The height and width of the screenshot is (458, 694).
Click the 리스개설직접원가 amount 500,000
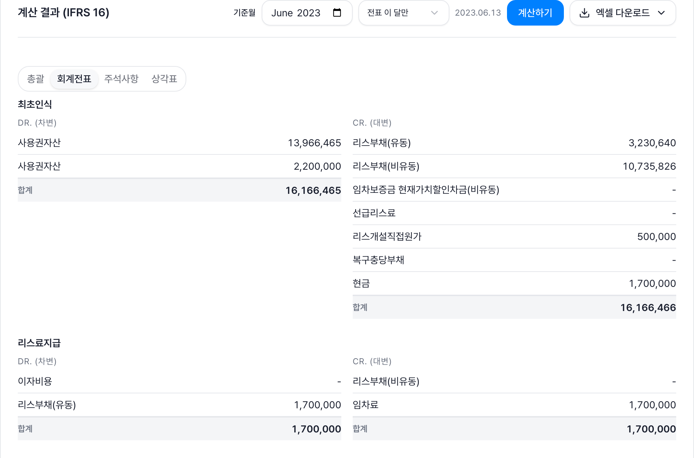[x=656, y=236]
